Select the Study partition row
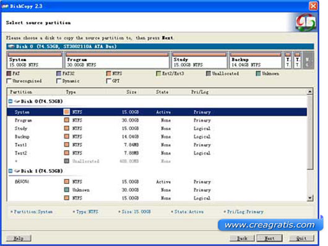The width and height of the screenshot is (328, 246). [x=157, y=129]
